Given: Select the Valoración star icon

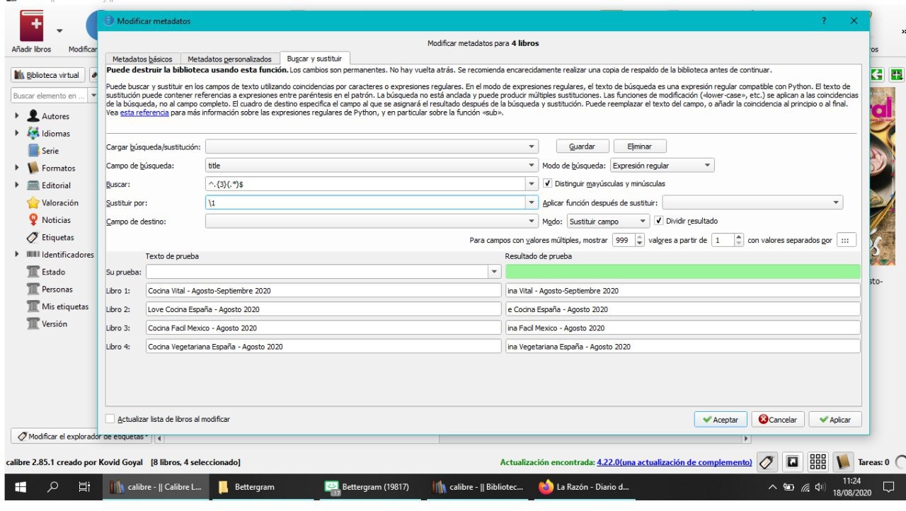Looking at the screenshot, I should coord(33,202).
